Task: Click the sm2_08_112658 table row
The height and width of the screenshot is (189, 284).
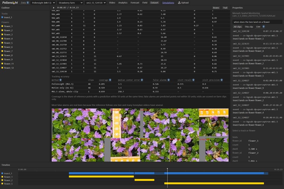Action: point(140,37)
